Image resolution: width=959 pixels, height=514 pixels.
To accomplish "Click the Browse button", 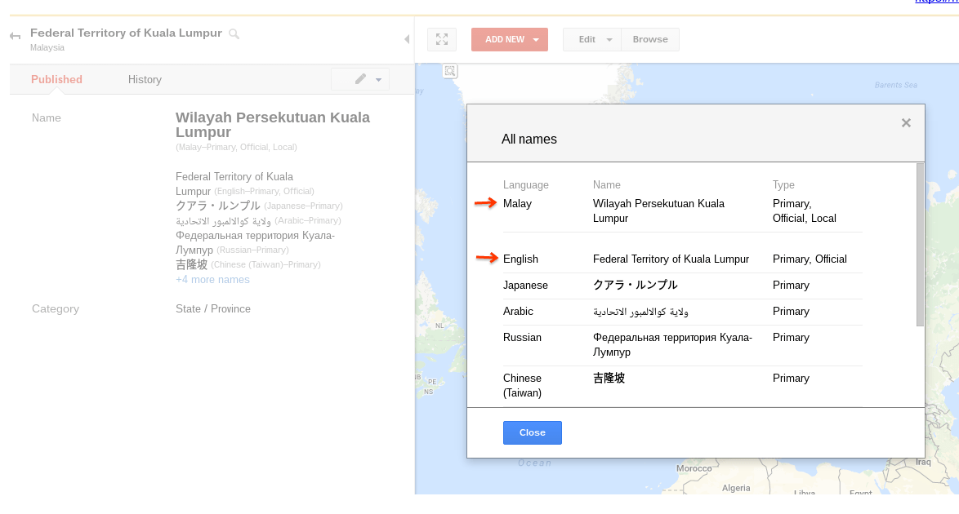I will [650, 38].
